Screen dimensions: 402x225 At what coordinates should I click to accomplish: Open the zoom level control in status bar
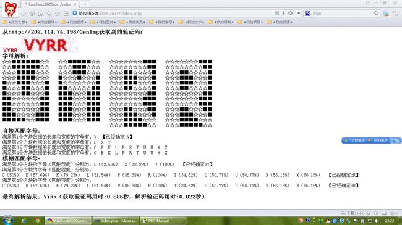pyautogui.click(x=393, y=213)
